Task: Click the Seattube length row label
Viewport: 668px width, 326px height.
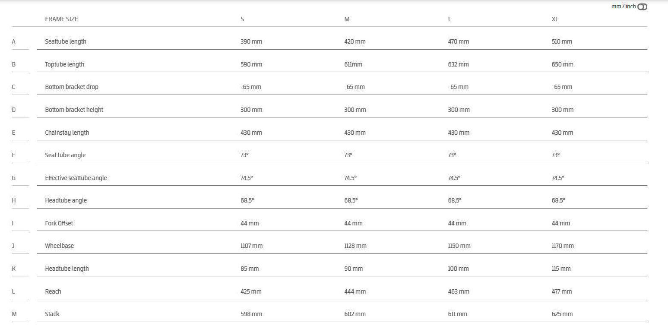Action: [x=66, y=41]
